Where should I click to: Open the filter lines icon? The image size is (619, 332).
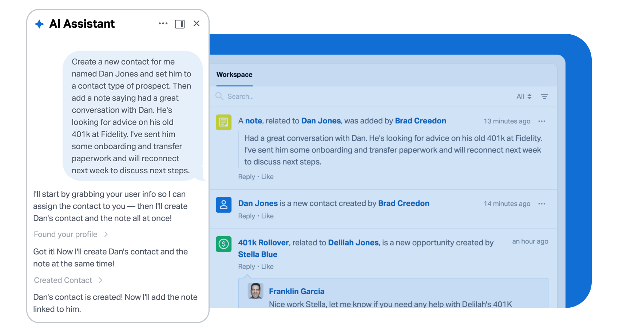[x=544, y=96]
